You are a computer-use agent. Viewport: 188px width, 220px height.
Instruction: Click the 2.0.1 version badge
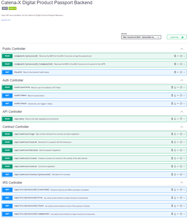[x=5, y=8]
